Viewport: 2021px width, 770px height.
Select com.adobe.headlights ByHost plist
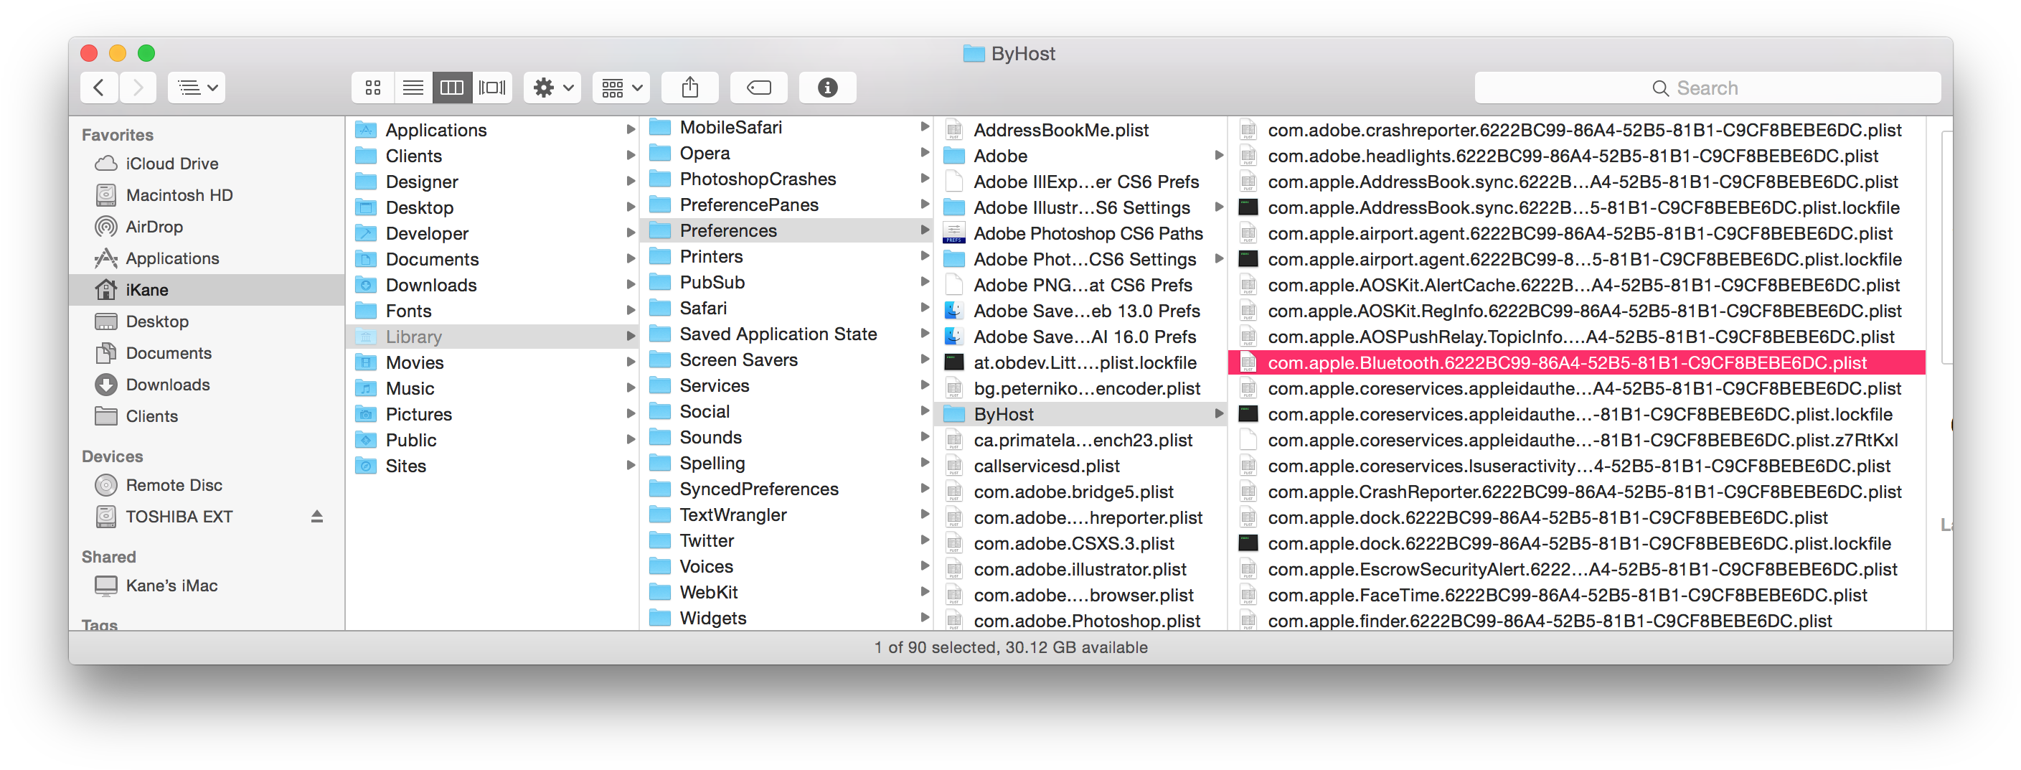click(1577, 156)
